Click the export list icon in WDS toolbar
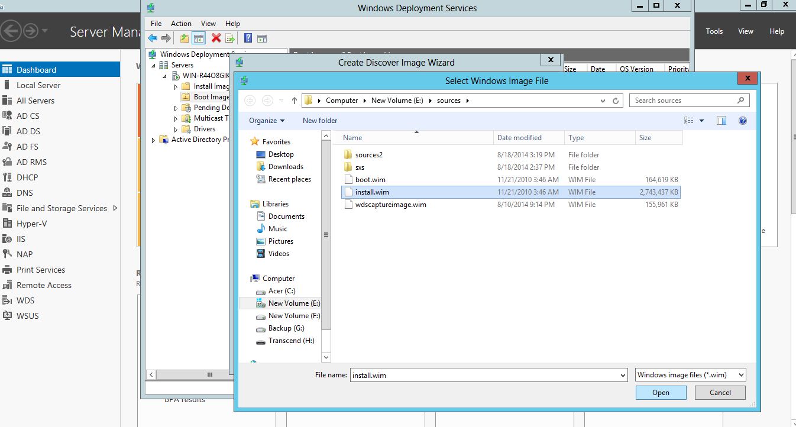The height and width of the screenshot is (427, 796). click(230, 38)
